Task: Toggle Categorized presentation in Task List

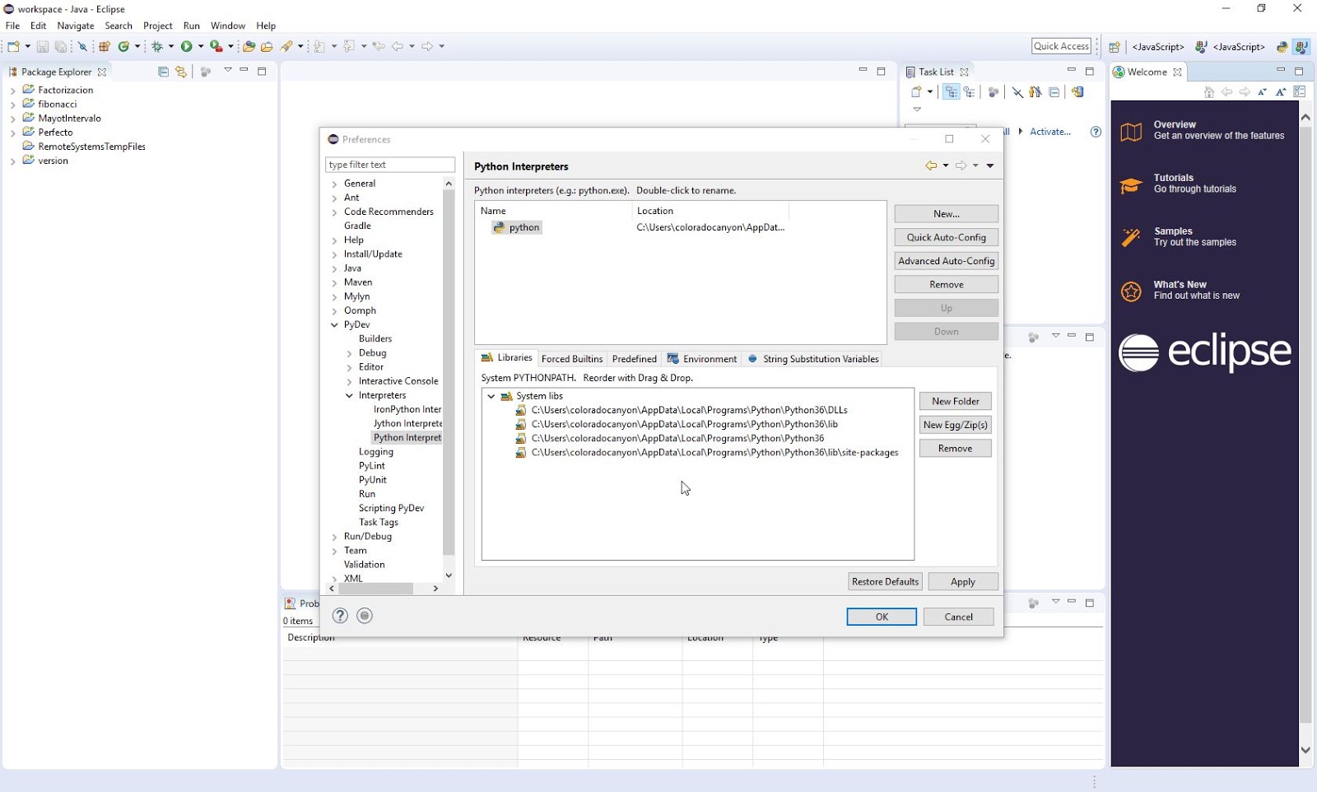Action: (x=952, y=92)
